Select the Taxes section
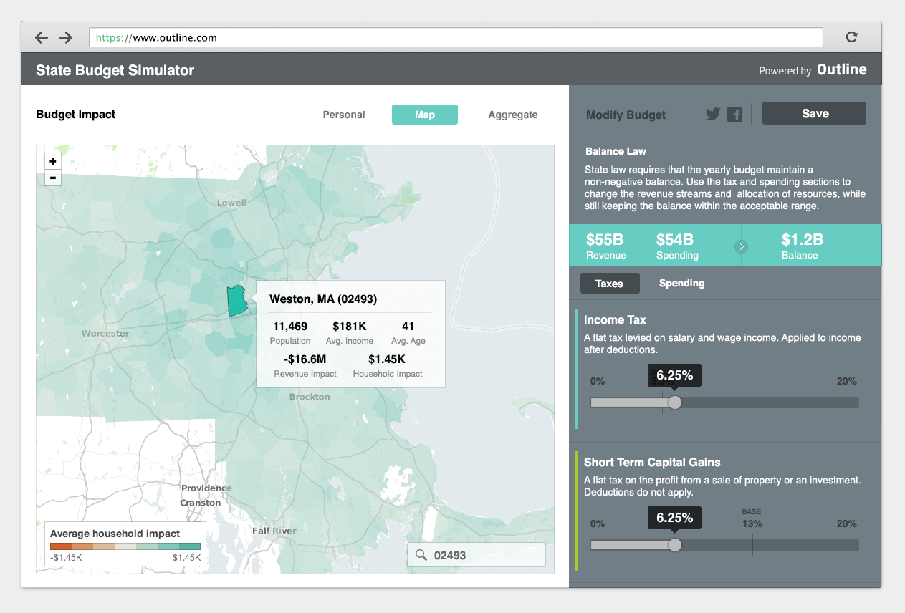The width and height of the screenshot is (905, 613). tap(609, 284)
